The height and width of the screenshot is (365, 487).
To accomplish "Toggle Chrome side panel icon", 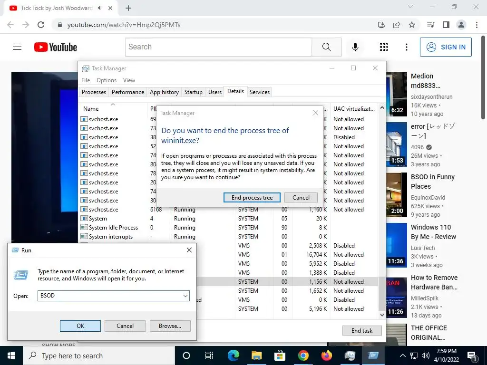I will click(x=446, y=25).
